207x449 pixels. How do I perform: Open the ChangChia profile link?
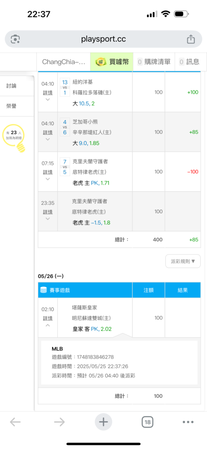pyautogui.click(x=64, y=62)
